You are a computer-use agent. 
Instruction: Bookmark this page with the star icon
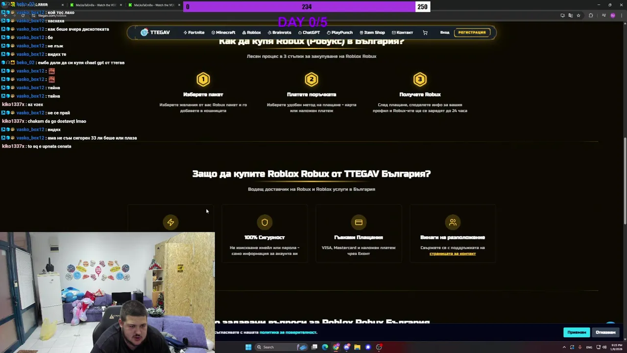click(x=579, y=15)
